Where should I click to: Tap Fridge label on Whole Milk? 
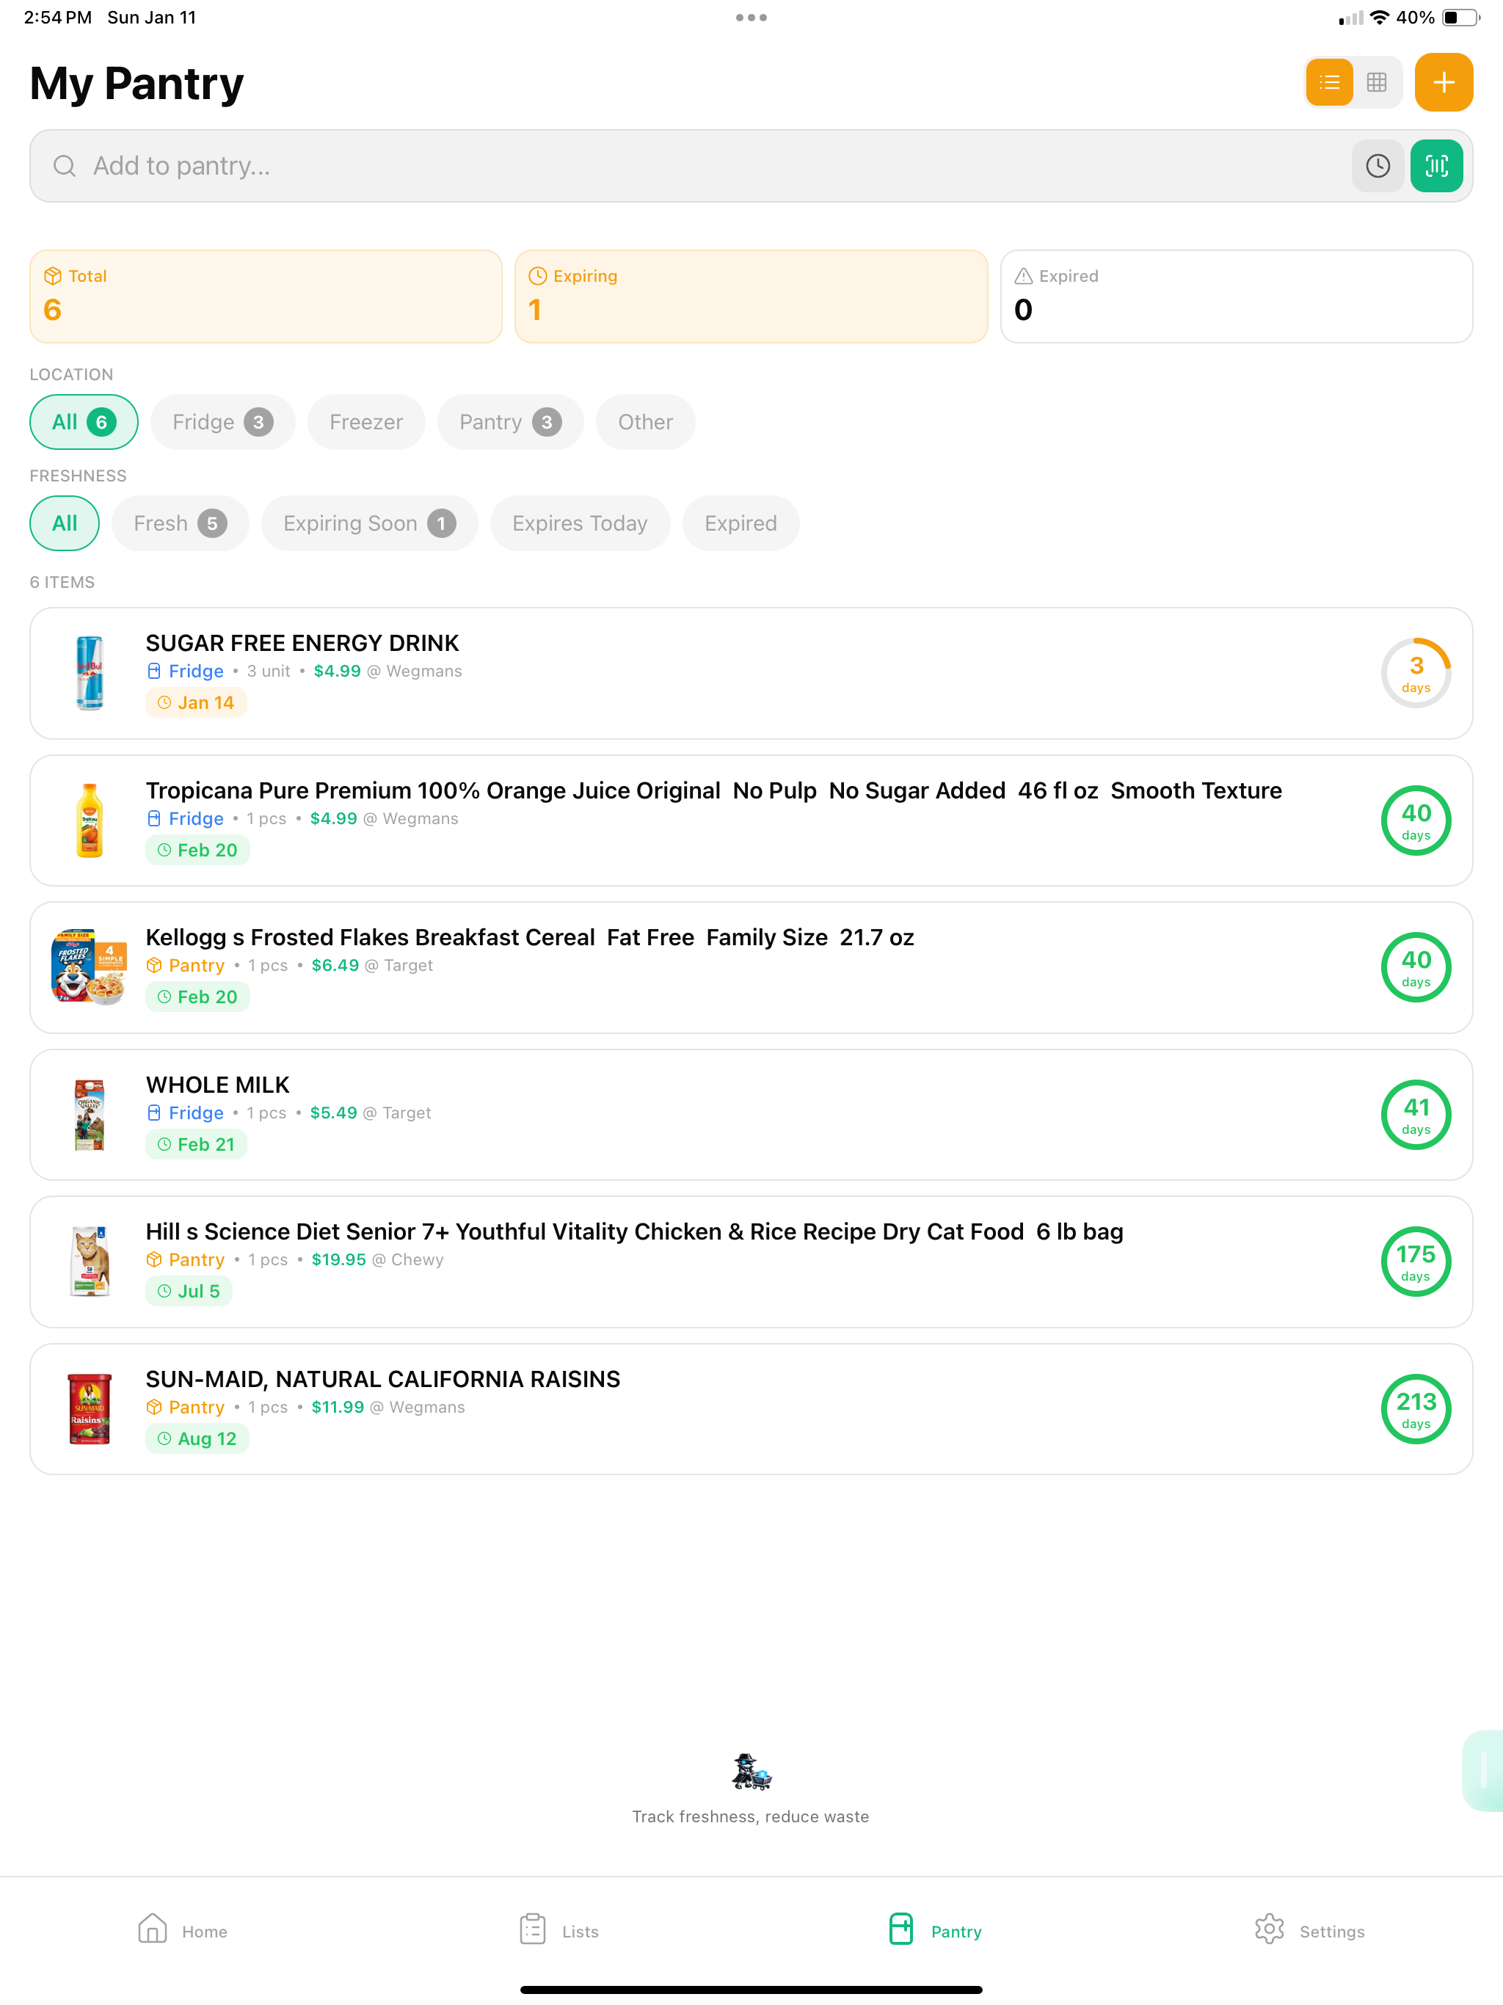[185, 1113]
